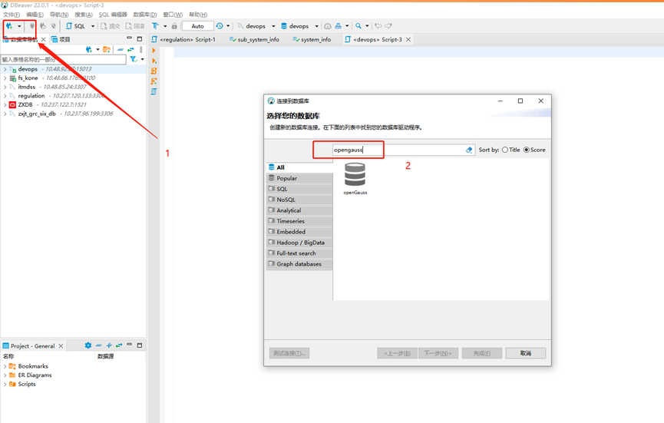This screenshot has width=664, height=423.
Task: Open the 编辑 menu
Action: (x=35, y=15)
